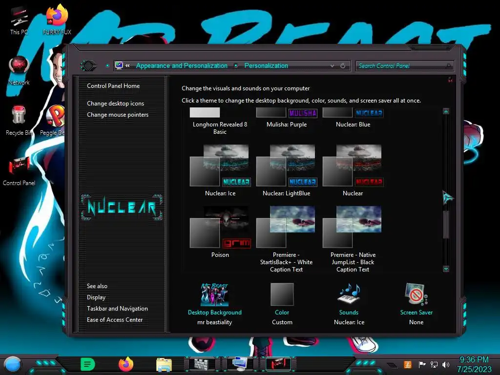Open brick wall app on taskbar
The image size is (500, 375).
(x=202, y=364)
